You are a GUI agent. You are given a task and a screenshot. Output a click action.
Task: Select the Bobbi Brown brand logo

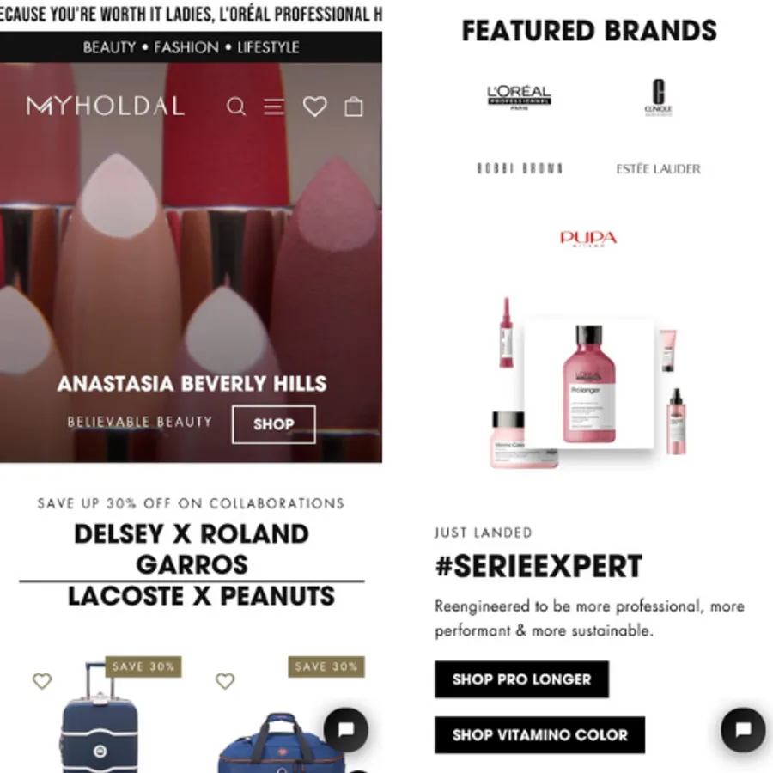pyautogui.click(x=520, y=168)
